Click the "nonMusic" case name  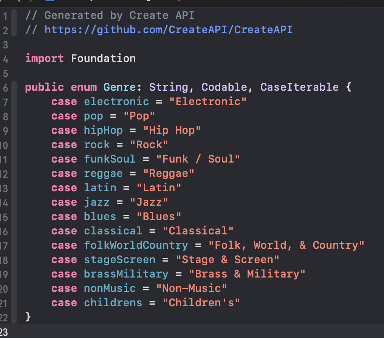[x=110, y=288]
